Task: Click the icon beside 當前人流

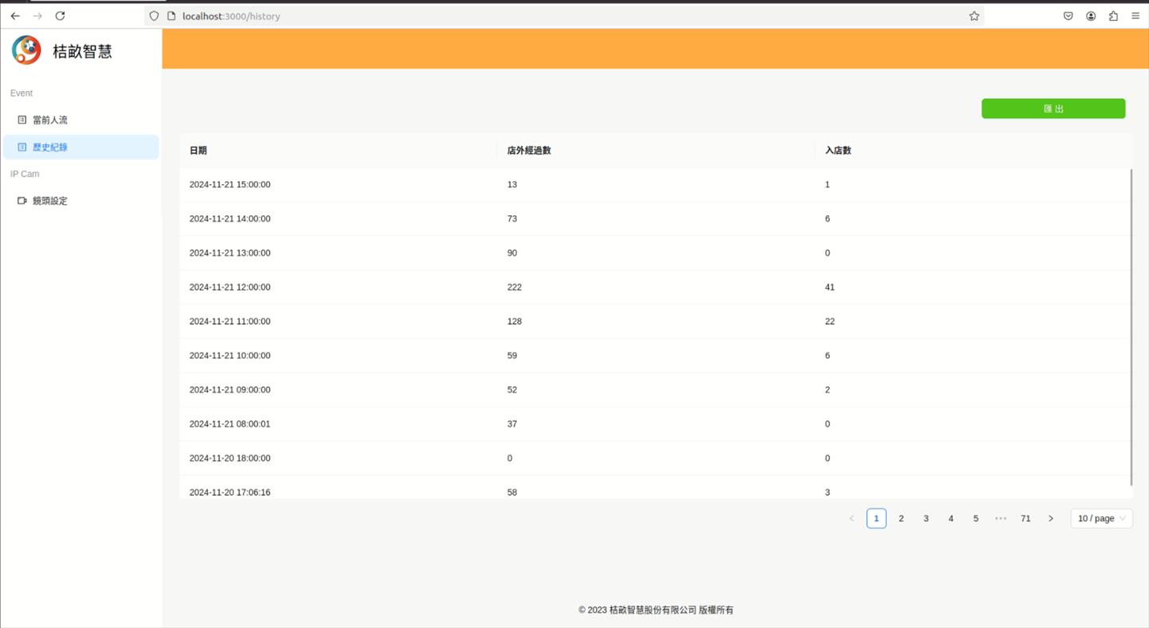Action: pos(22,120)
